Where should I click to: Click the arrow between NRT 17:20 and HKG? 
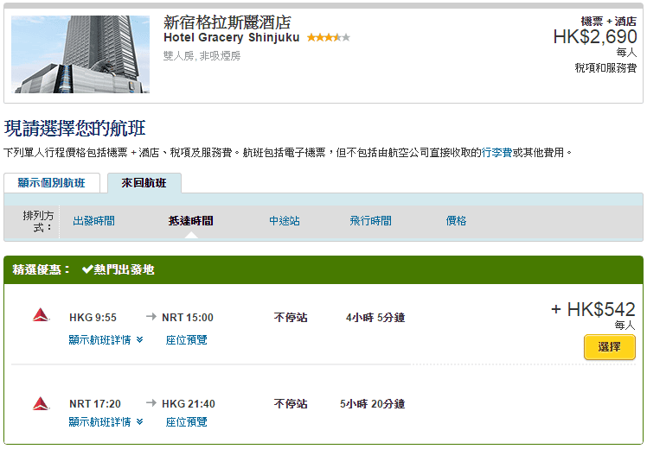tap(151, 403)
